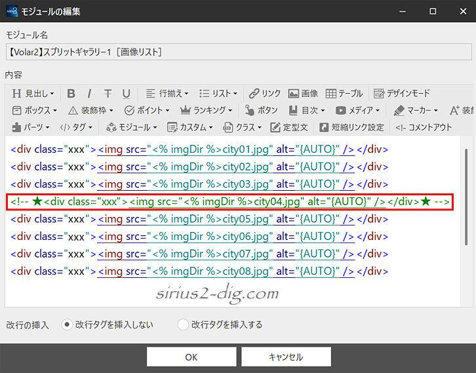Click the キャンセル button

286,357
